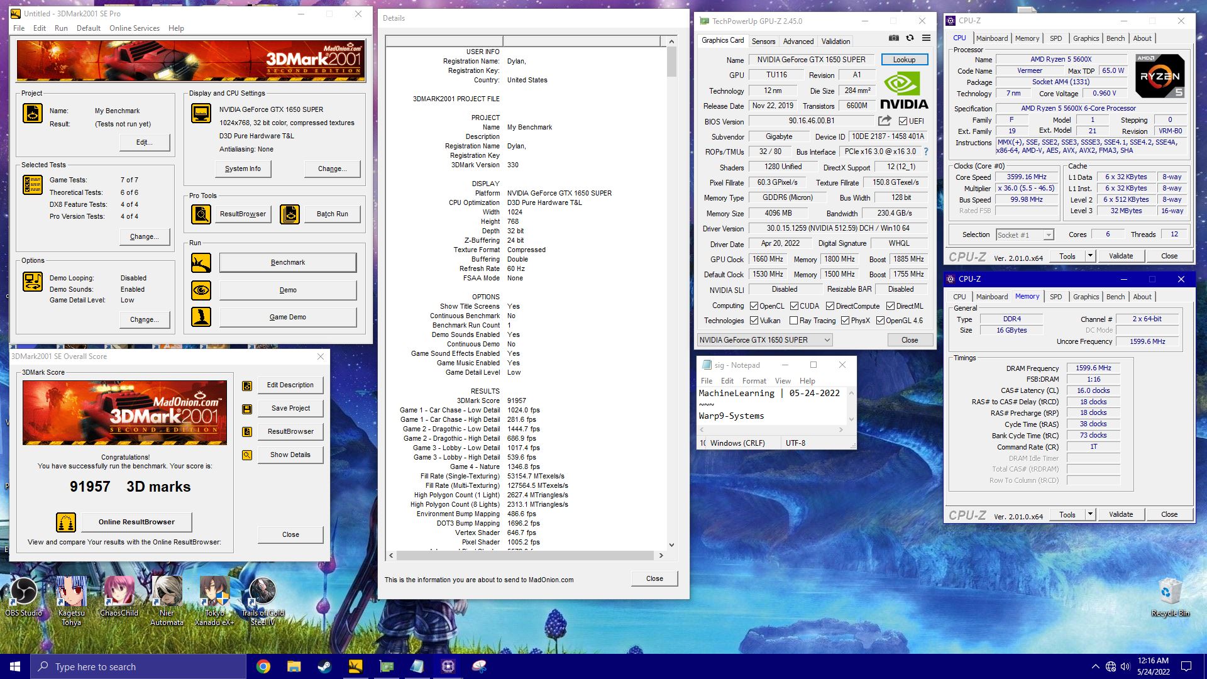This screenshot has height=679, width=1207.
Task: Open the GPU selection dropdown in GPU-Z
Action: pyautogui.click(x=764, y=340)
